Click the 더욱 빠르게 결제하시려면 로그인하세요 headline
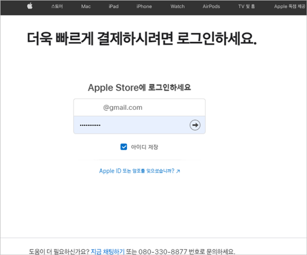The height and width of the screenshot is (255, 307). [x=142, y=38]
